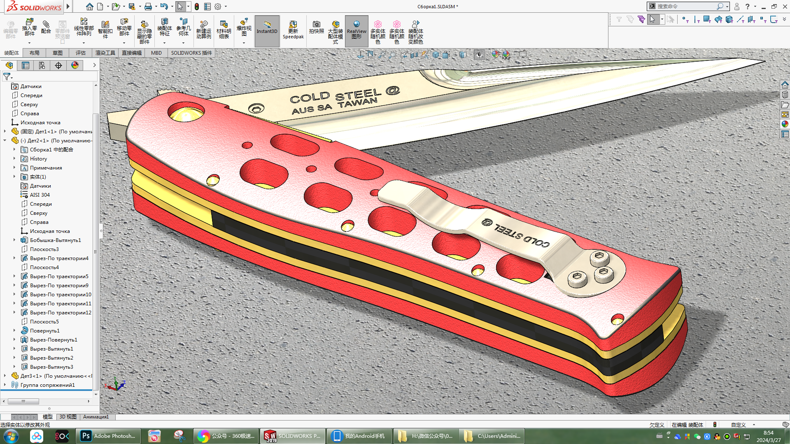Viewport: 790px width, 444px height.
Task: Click the 自定义 status bar units button
Action: (739, 425)
